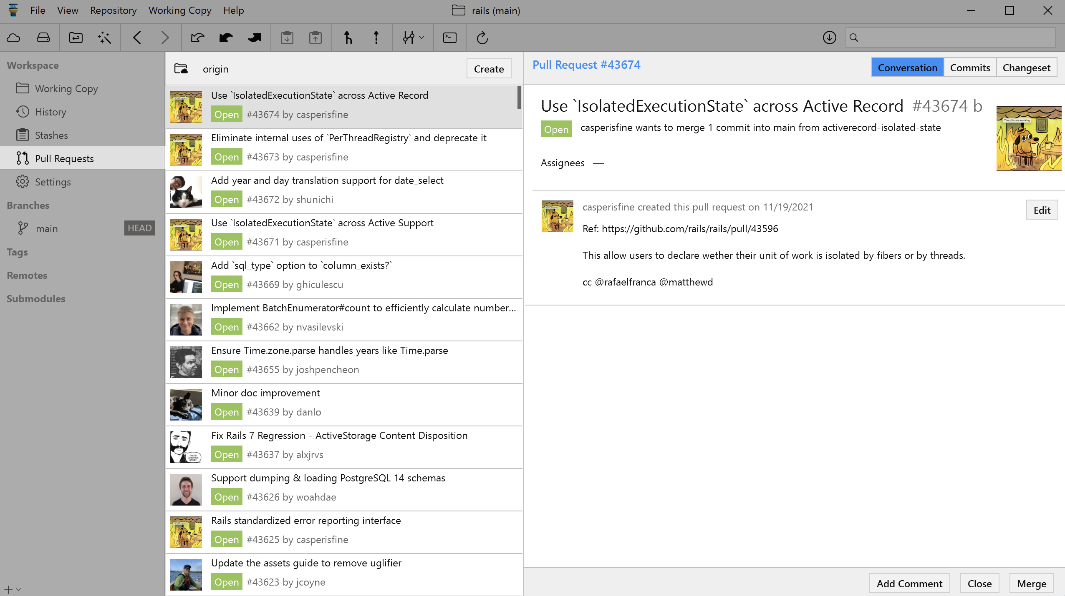Click the Merge button
Viewport: 1065px width, 596px height.
coord(1031,583)
